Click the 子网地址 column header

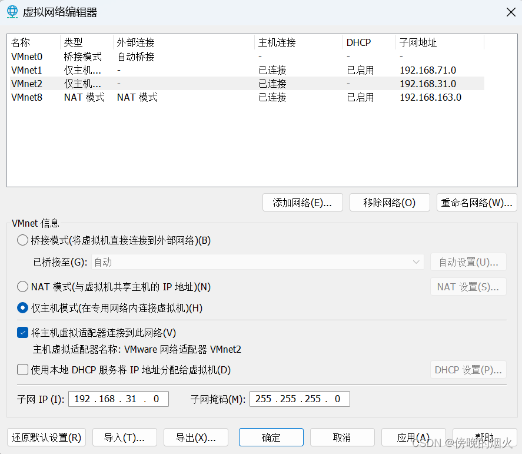tap(440, 42)
